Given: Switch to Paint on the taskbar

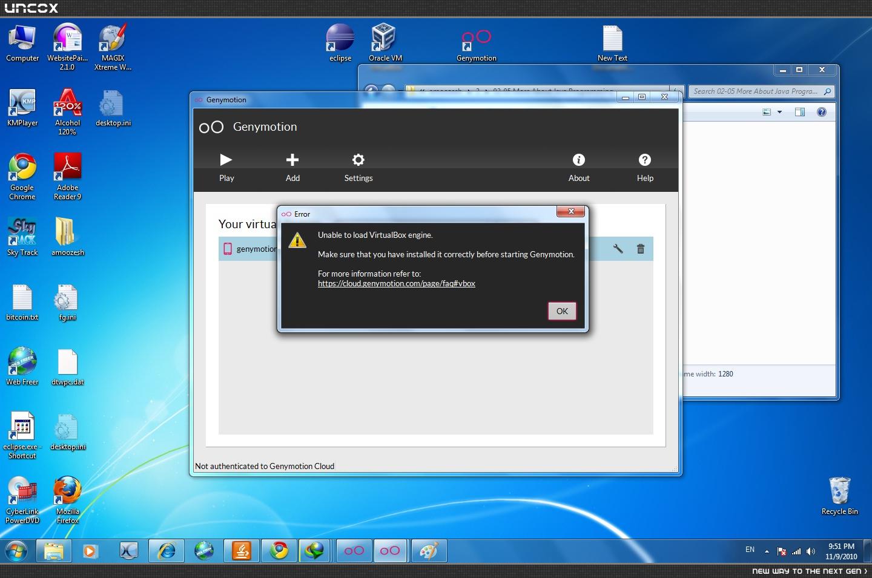Looking at the screenshot, I should pyautogui.click(x=429, y=551).
